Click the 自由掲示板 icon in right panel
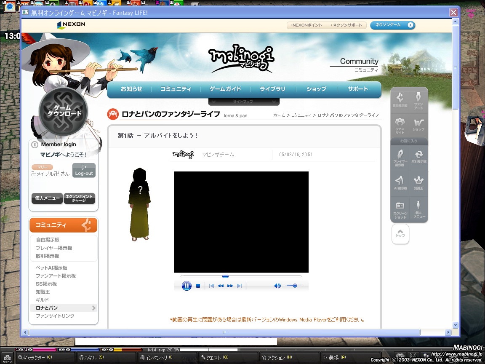This screenshot has width=485, height=364. coord(400,100)
